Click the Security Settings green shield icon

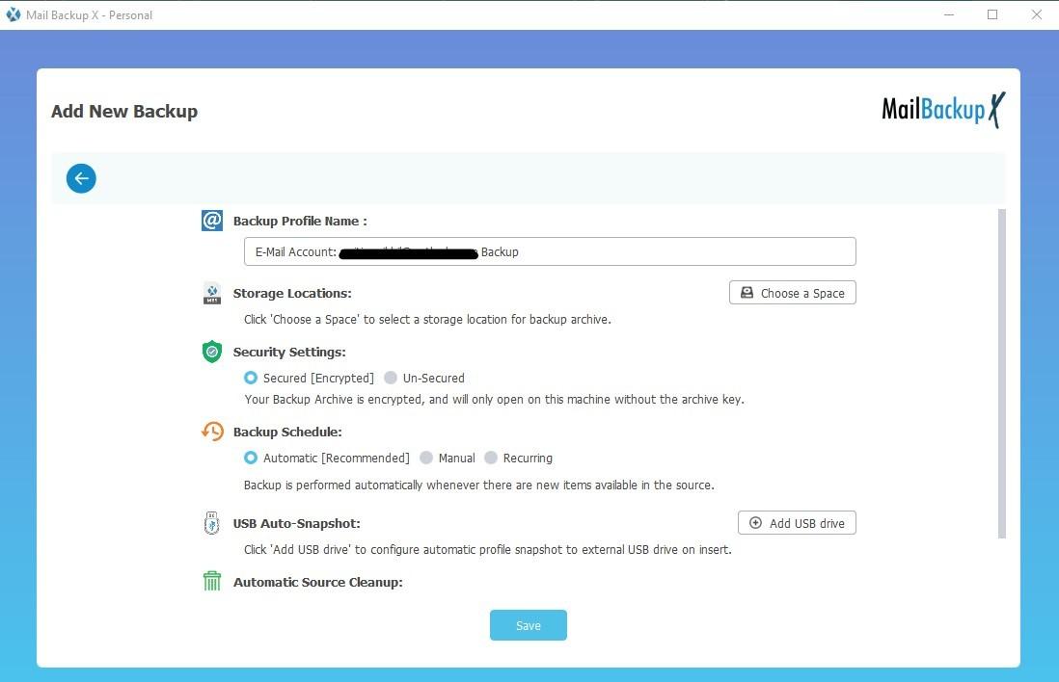[212, 352]
